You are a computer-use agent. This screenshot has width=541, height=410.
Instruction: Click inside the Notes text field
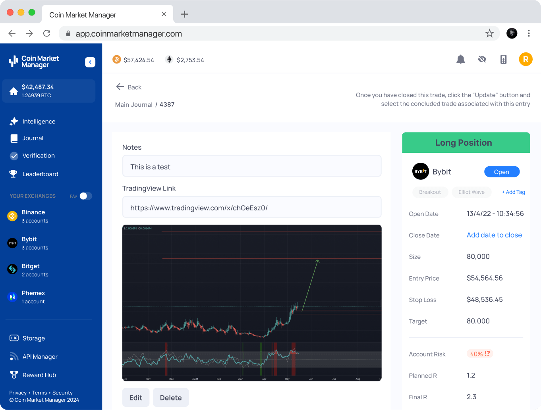pyautogui.click(x=251, y=166)
